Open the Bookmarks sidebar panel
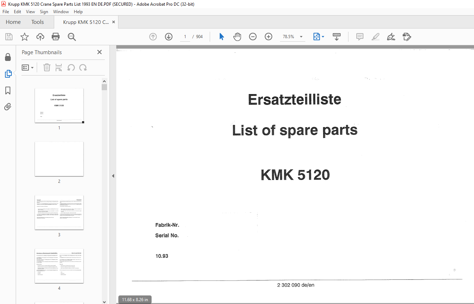474x304 pixels. click(x=8, y=91)
